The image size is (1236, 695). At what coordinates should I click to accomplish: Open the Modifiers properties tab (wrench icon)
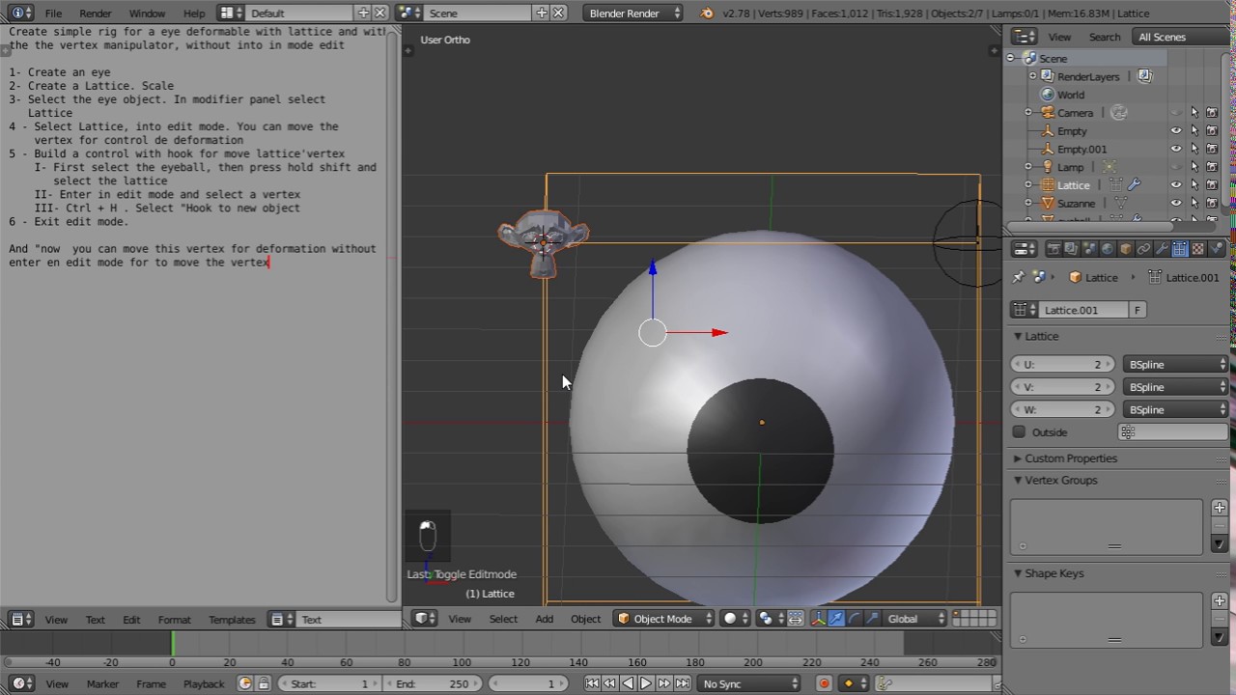click(x=1162, y=249)
